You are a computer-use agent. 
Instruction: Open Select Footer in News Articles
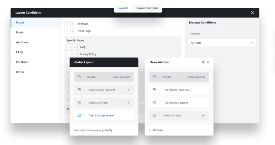(x=179, y=116)
